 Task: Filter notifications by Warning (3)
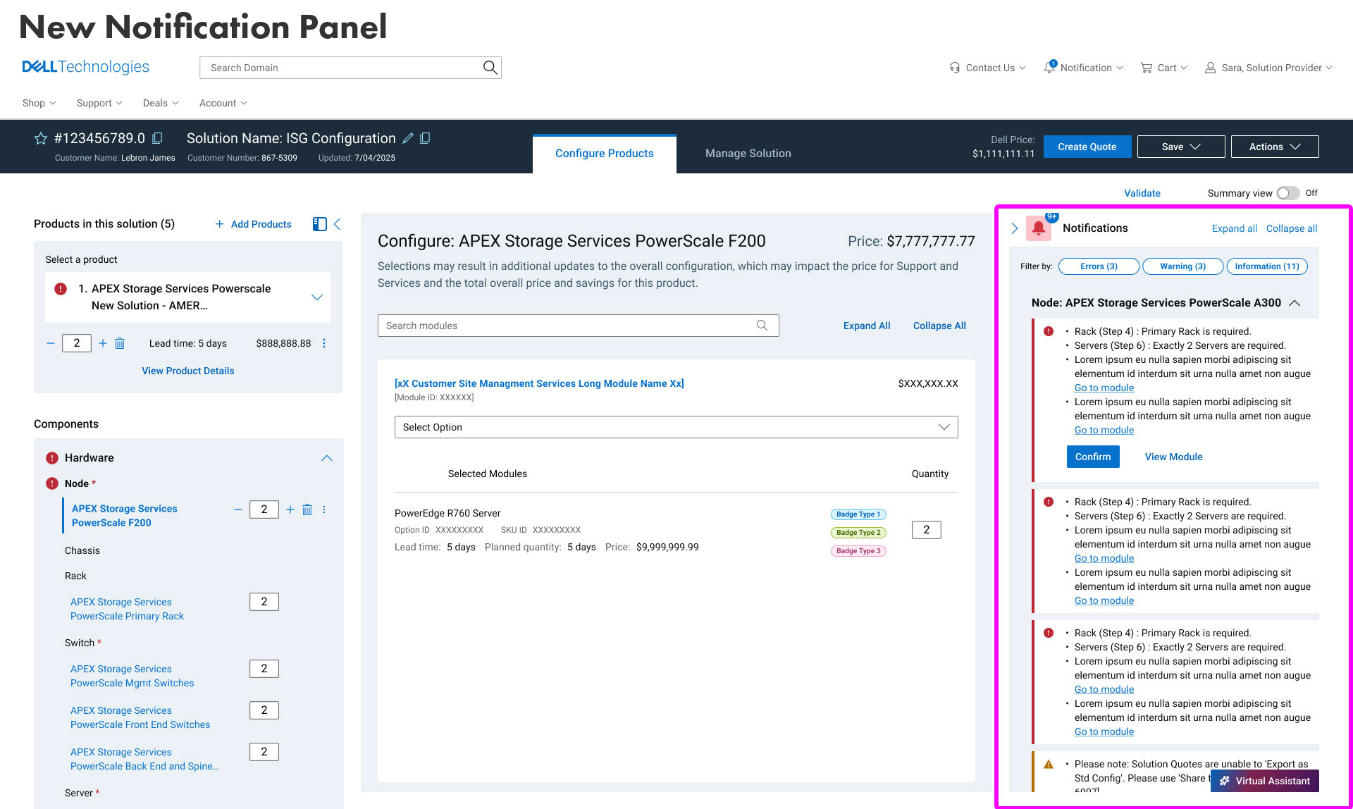click(1182, 266)
